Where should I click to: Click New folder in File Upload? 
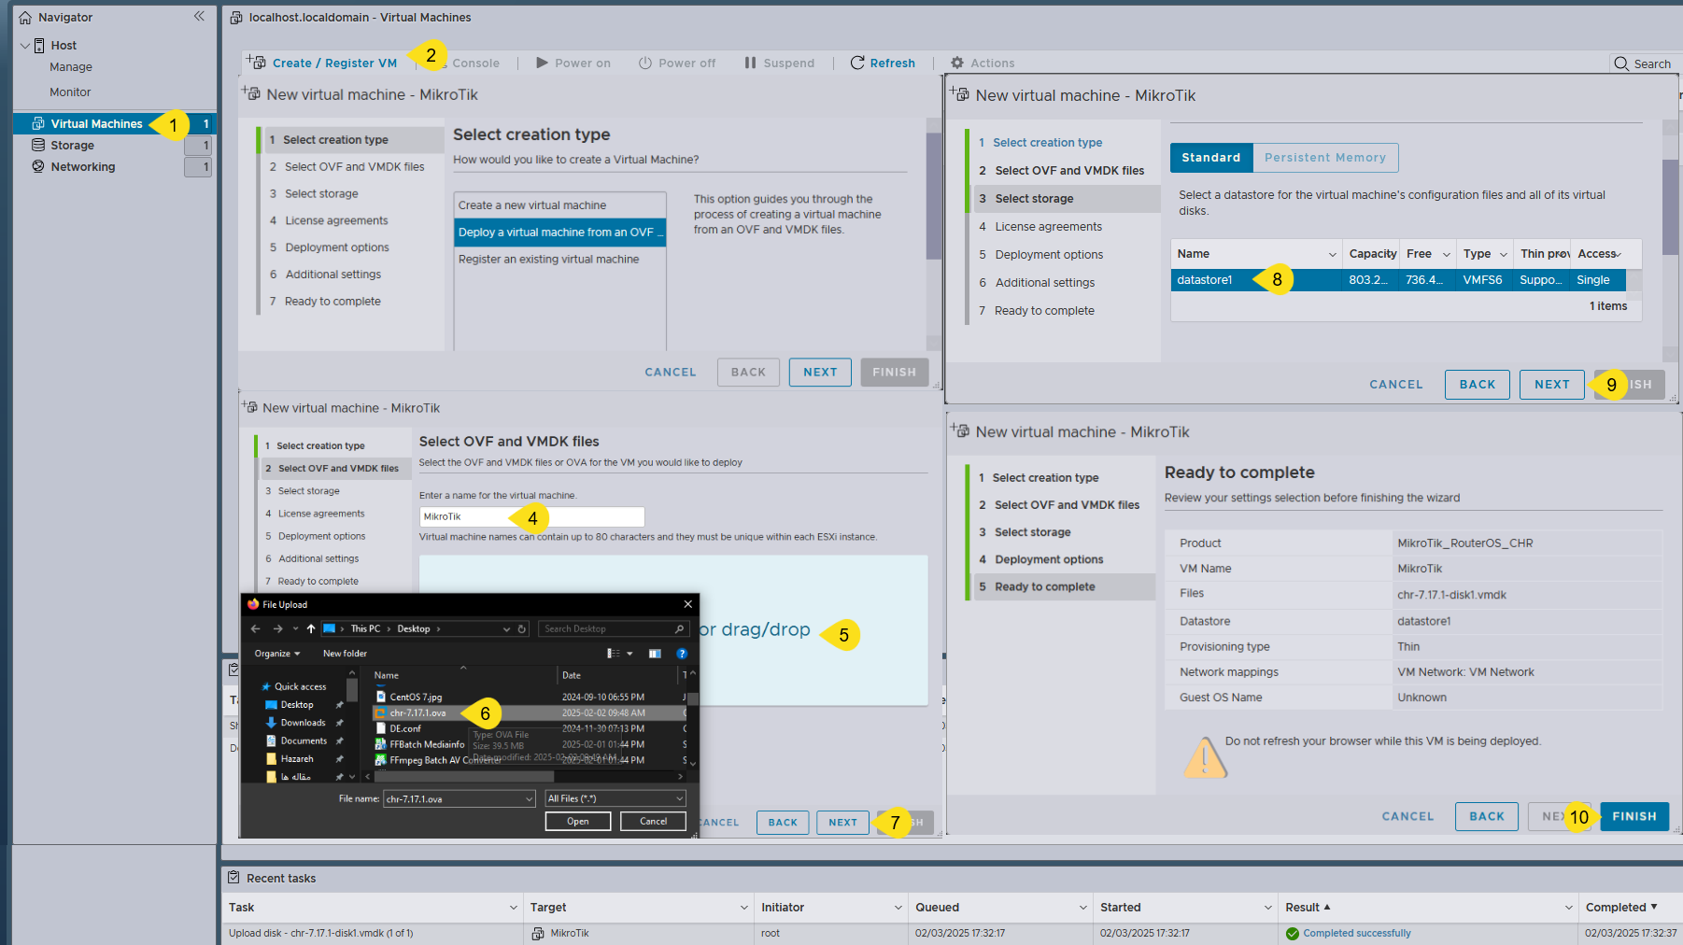tap(345, 654)
